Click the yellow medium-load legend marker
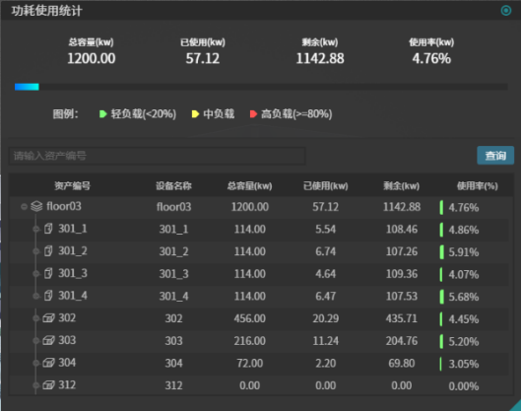This screenshot has height=412, width=522. [x=195, y=114]
